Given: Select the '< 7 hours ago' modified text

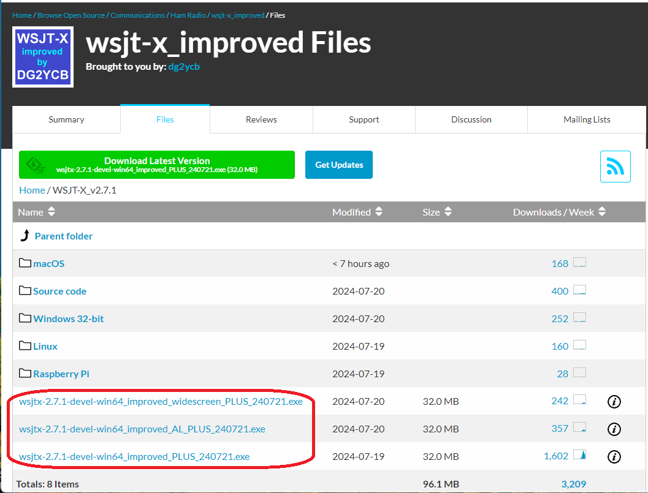Looking at the screenshot, I should pyautogui.click(x=360, y=263).
